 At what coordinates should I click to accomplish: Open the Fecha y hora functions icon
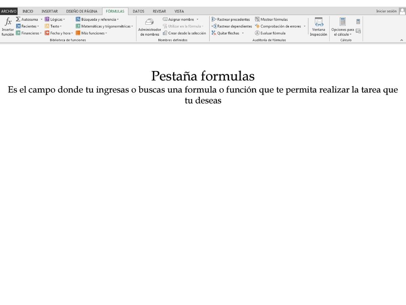(x=47, y=33)
